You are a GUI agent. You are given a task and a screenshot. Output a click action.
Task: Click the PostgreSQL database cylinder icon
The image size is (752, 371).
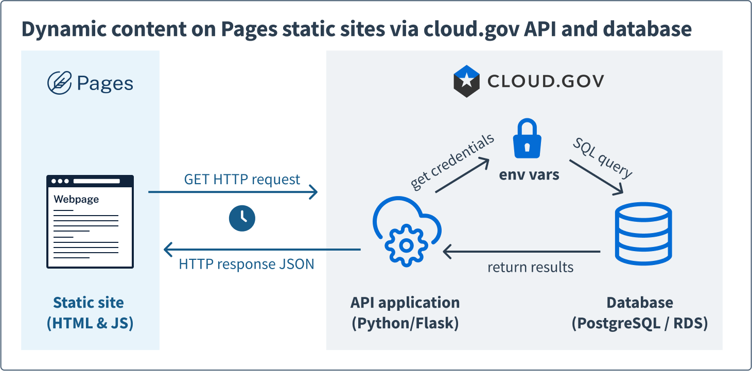pyautogui.click(x=643, y=234)
